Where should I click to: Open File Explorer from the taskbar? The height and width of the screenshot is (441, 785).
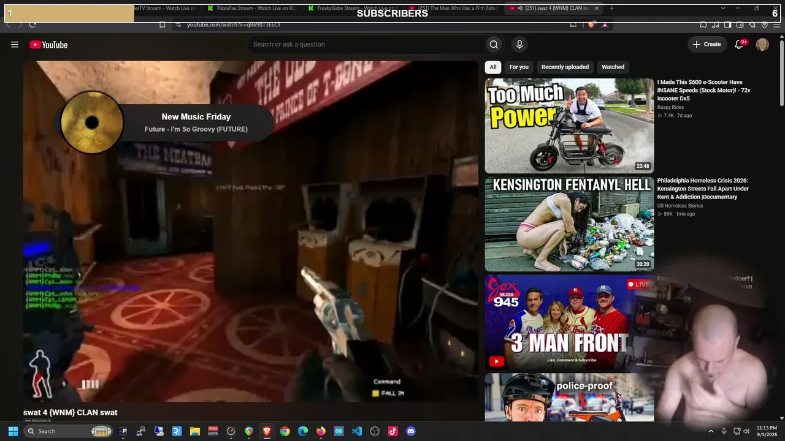click(195, 431)
